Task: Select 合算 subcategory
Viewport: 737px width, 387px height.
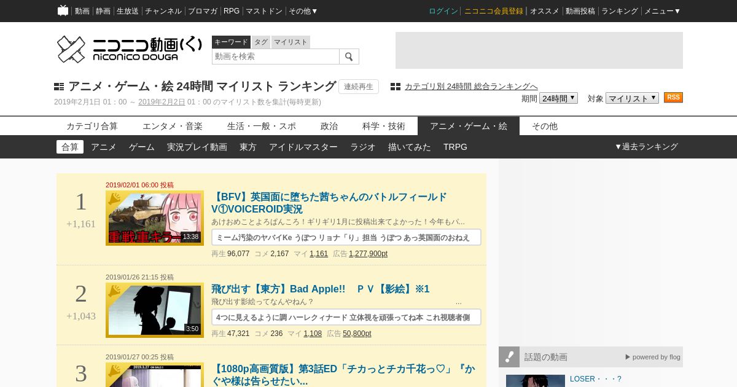Action: pos(70,147)
